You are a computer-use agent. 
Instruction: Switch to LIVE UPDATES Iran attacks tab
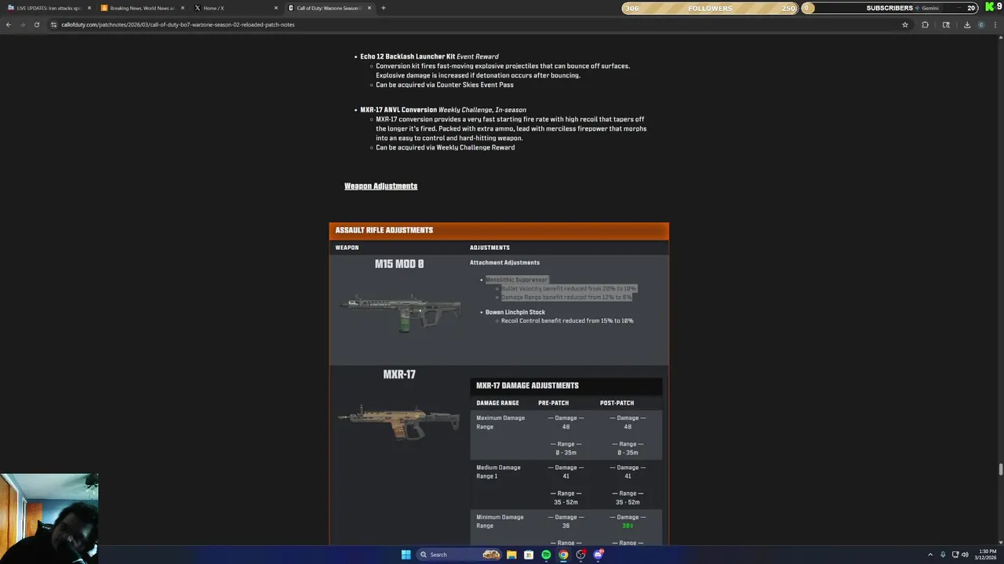tap(47, 8)
